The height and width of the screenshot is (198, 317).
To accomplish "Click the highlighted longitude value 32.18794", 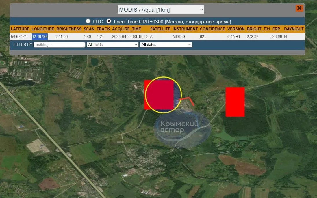I will point(40,37).
